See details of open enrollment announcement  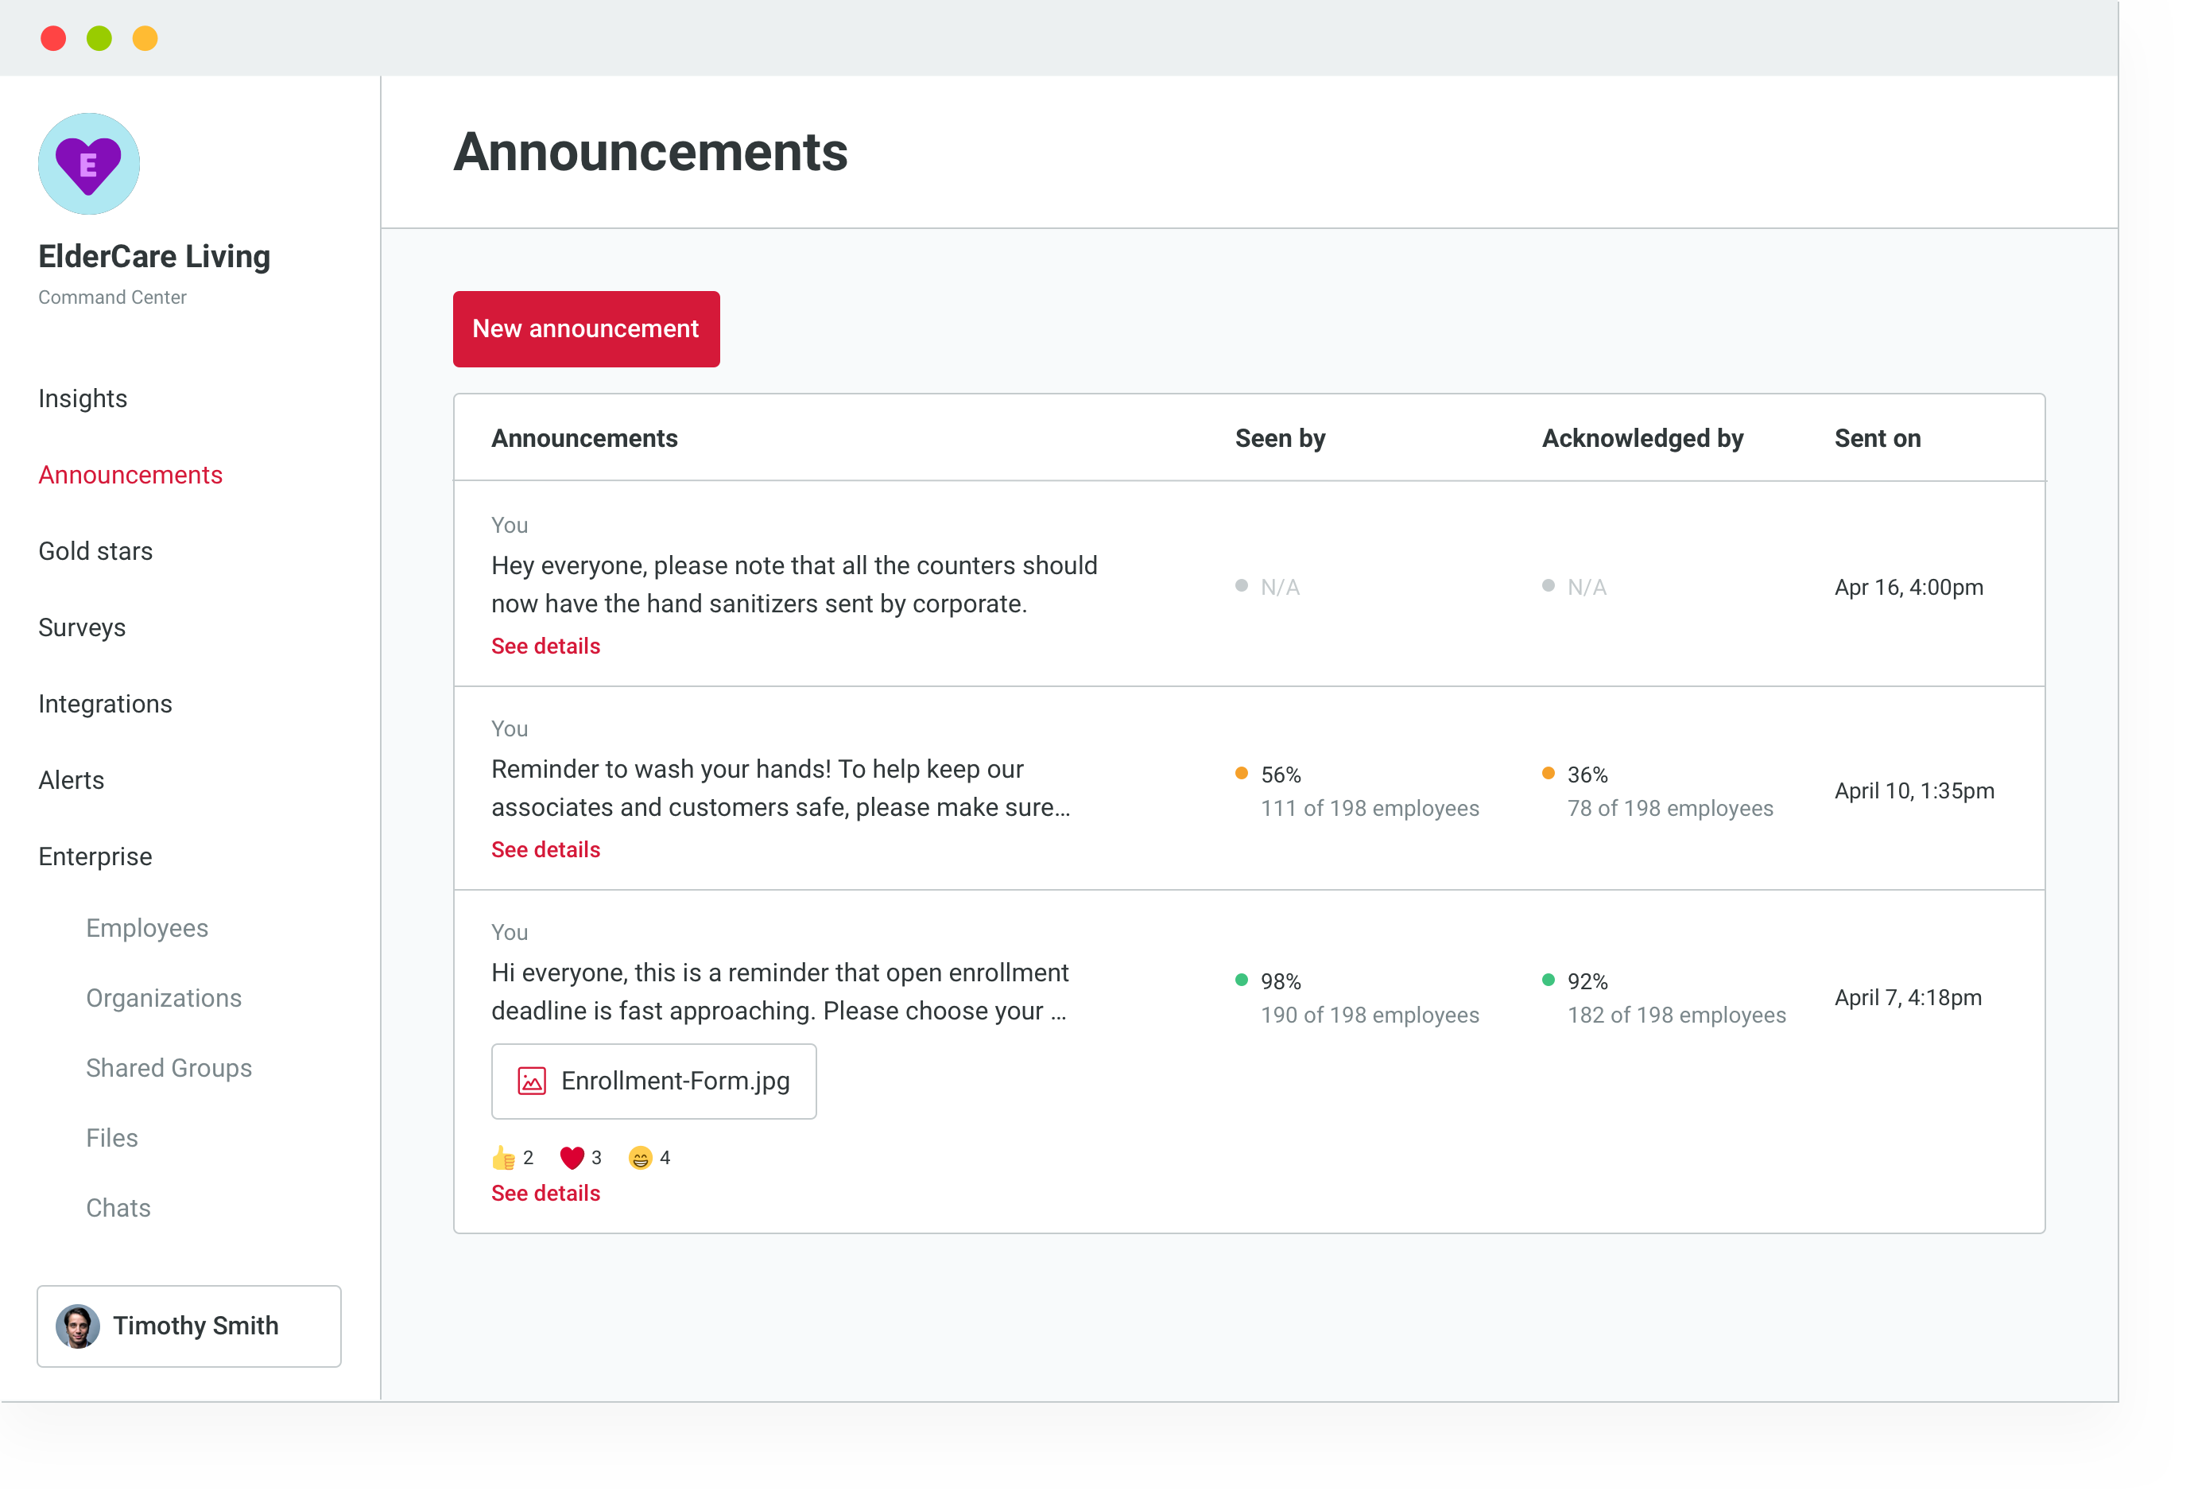point(545,1194)
